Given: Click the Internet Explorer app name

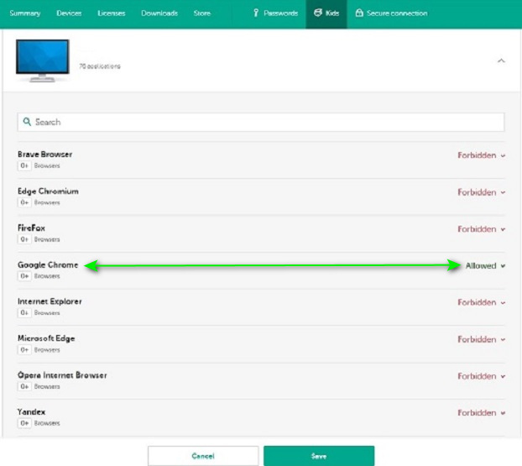Looking at the screenshot, I should 50,301.
